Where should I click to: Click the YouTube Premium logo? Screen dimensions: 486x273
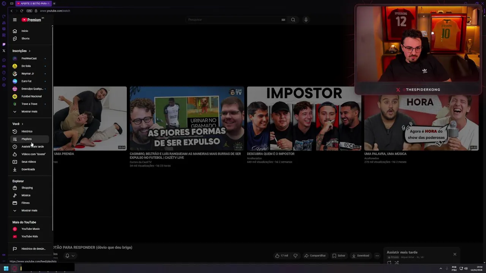[x=31, y=20]
